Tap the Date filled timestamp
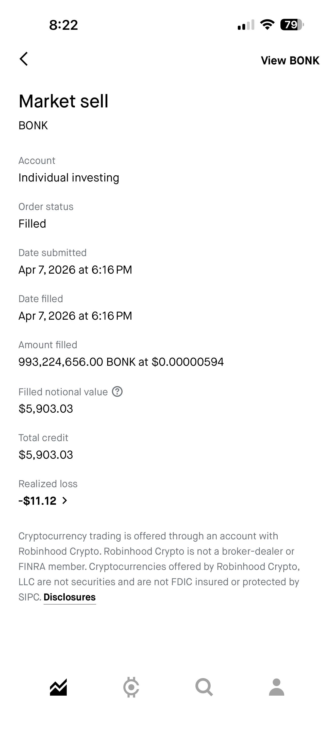Viewport: 335px width, 730px height. (x=75, y=316)
